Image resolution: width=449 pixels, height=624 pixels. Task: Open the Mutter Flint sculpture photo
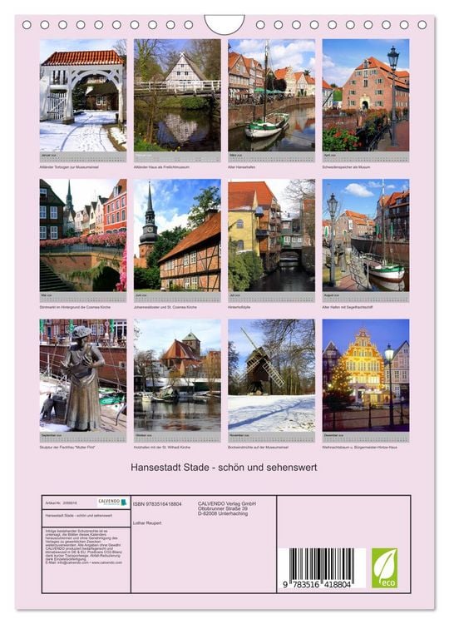pyautogui.click(x=82, y=375)
